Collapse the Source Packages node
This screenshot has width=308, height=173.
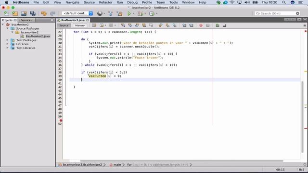(x=8, y=28)
